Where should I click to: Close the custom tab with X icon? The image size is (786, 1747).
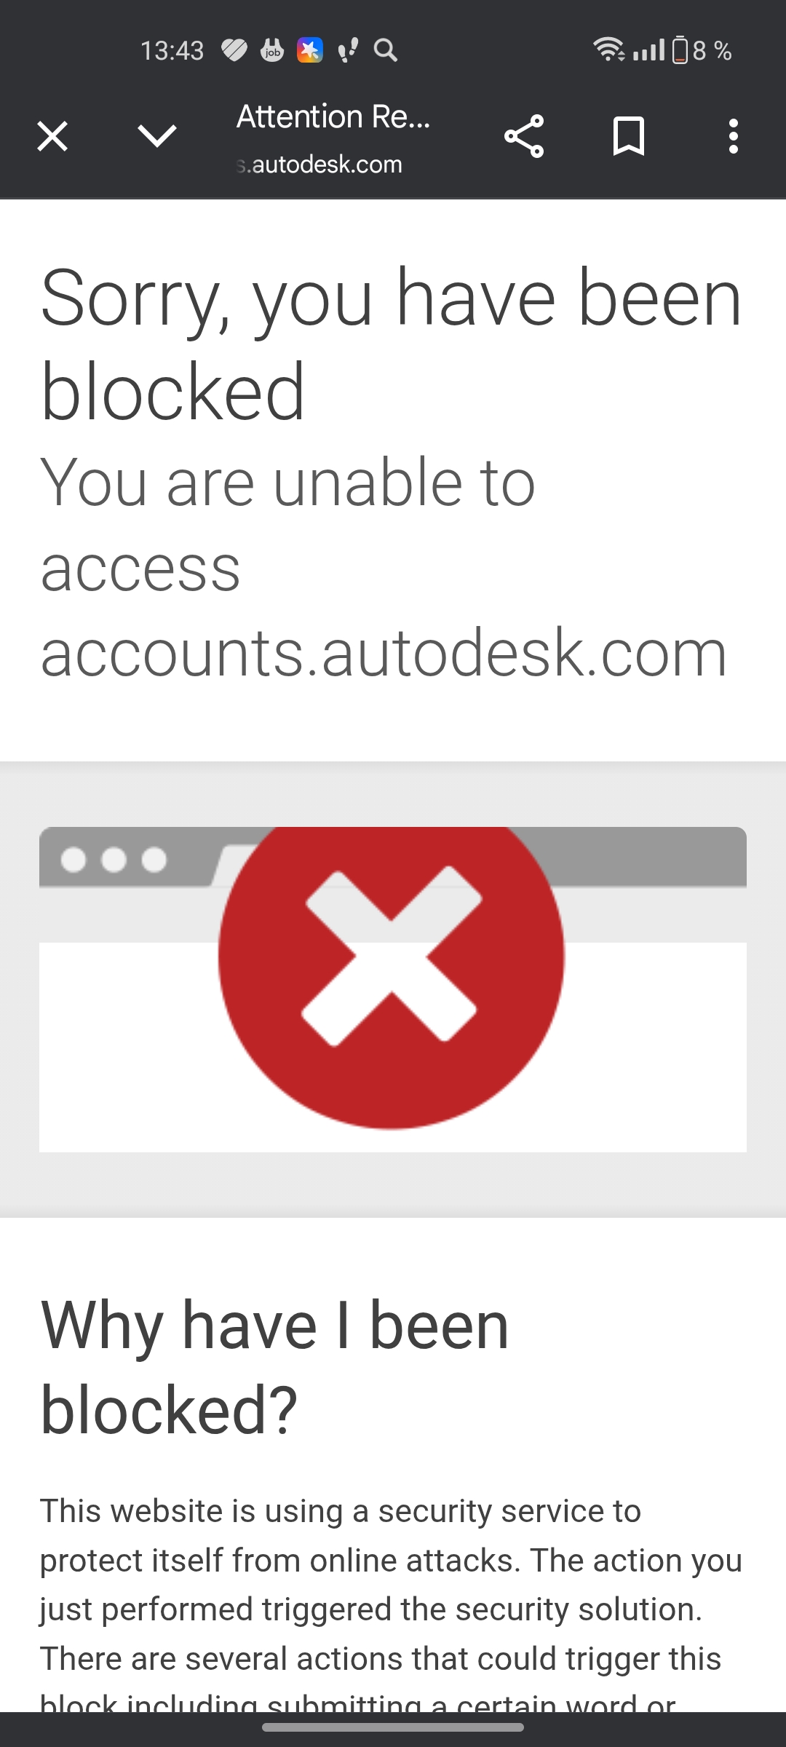(x=52, y=136)
